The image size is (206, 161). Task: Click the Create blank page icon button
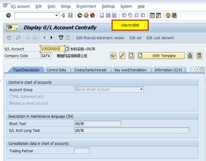click(131, 56)
